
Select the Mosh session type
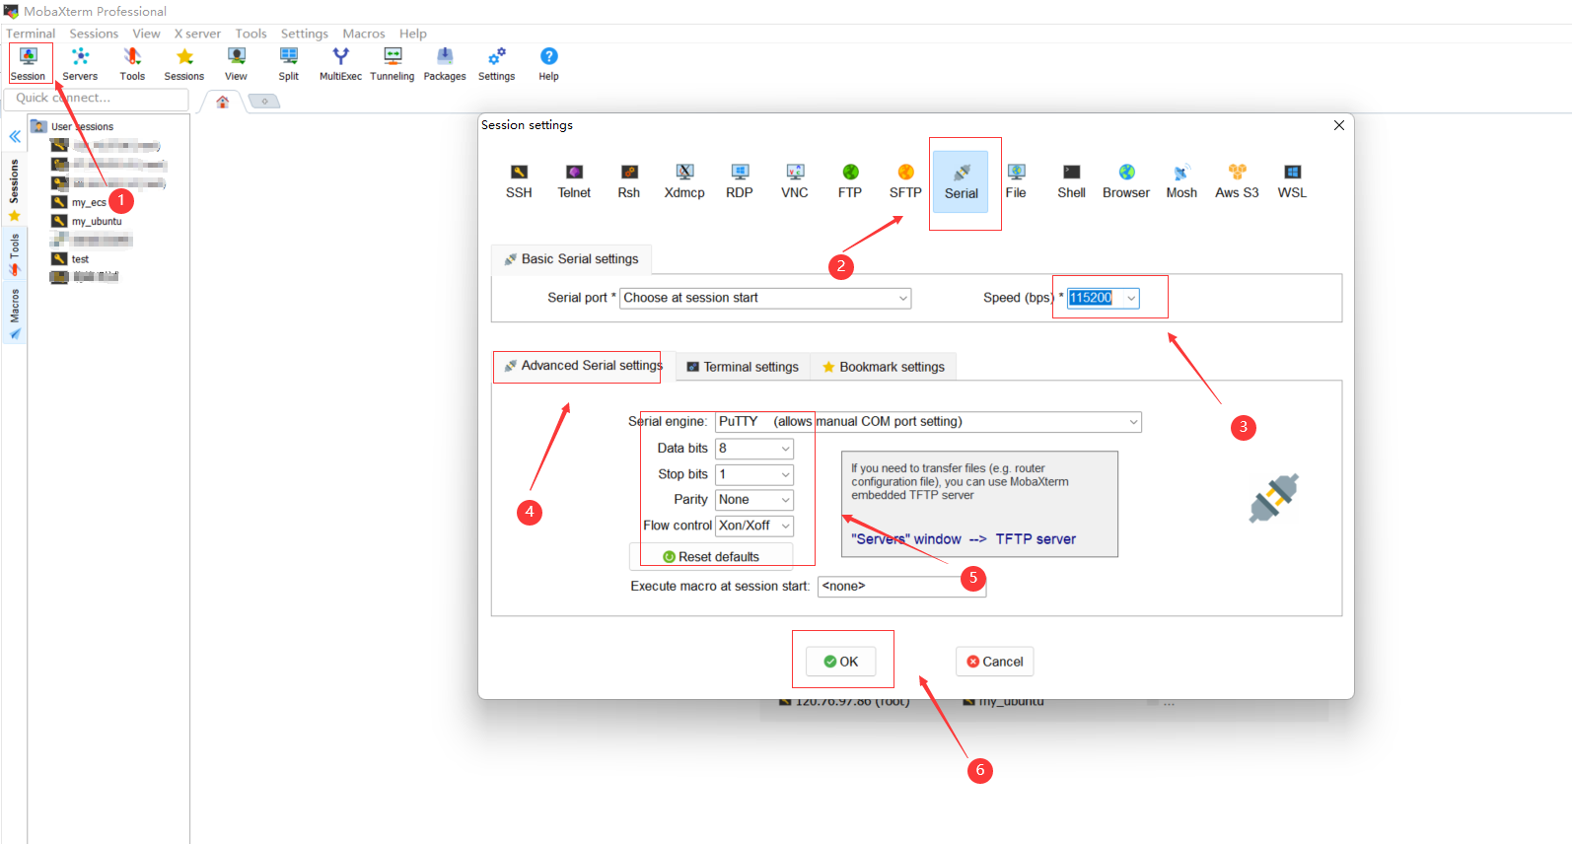click(x=1181, y=181)
